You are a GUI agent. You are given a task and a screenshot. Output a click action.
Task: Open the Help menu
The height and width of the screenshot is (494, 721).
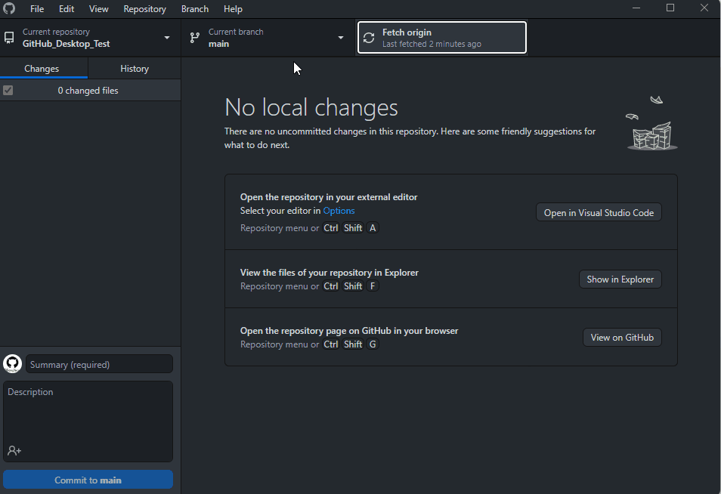233,9
